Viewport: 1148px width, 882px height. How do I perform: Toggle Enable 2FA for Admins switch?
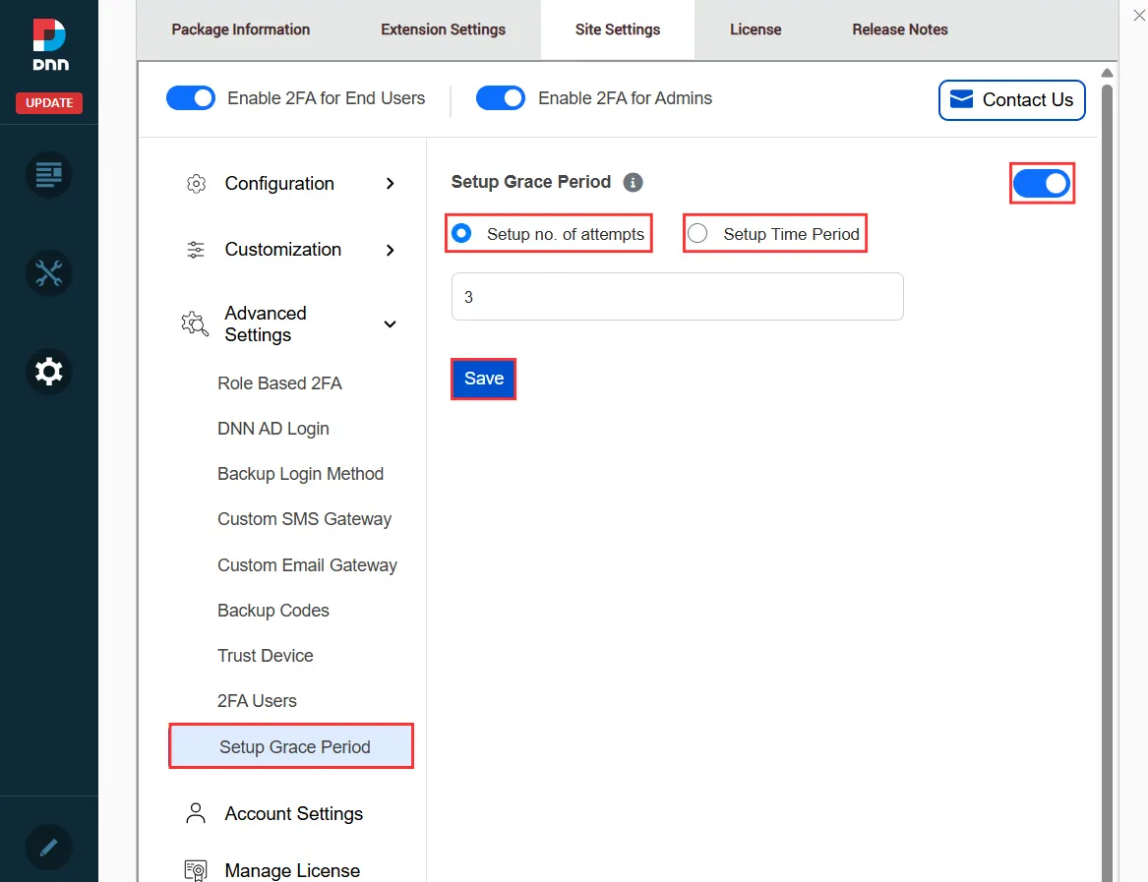tap(501, 98)
